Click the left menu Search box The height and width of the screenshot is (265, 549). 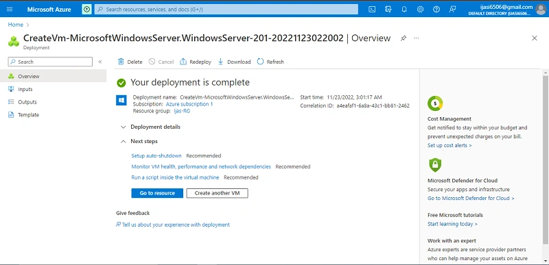50,62
